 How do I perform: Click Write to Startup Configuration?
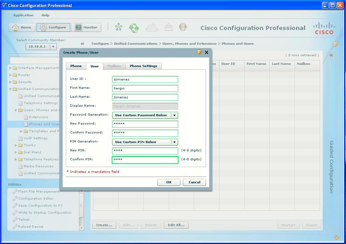45,213
